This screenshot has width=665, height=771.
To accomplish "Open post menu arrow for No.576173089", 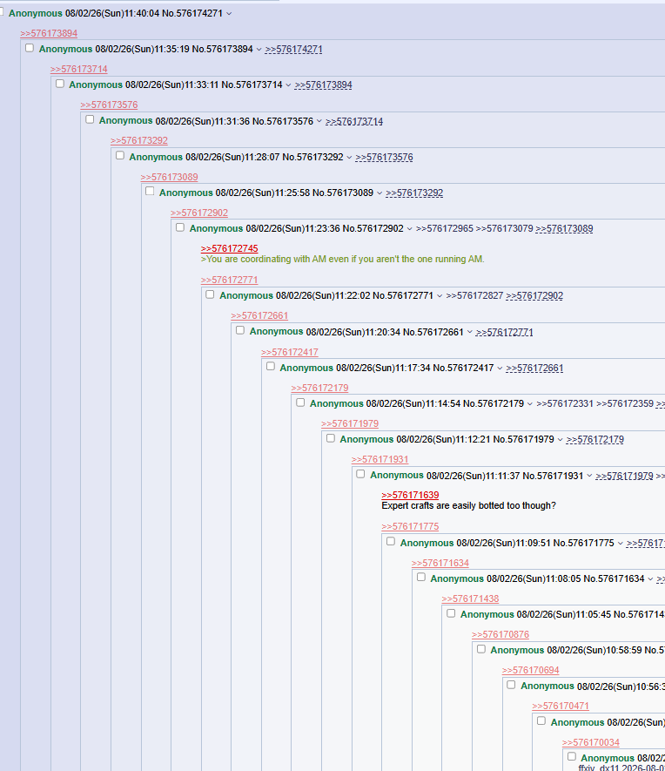I will [x=380, y=193].
